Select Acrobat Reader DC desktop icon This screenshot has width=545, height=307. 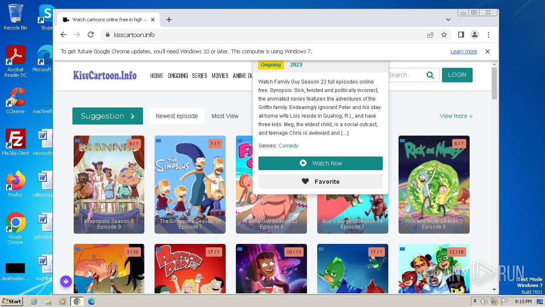click(15, 62)
